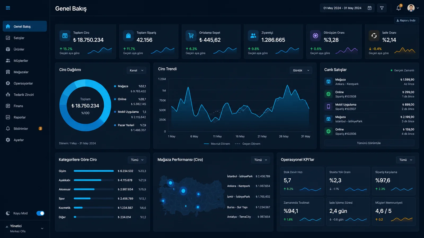Click the İade Oranı refresh icon

pos(374,36)
